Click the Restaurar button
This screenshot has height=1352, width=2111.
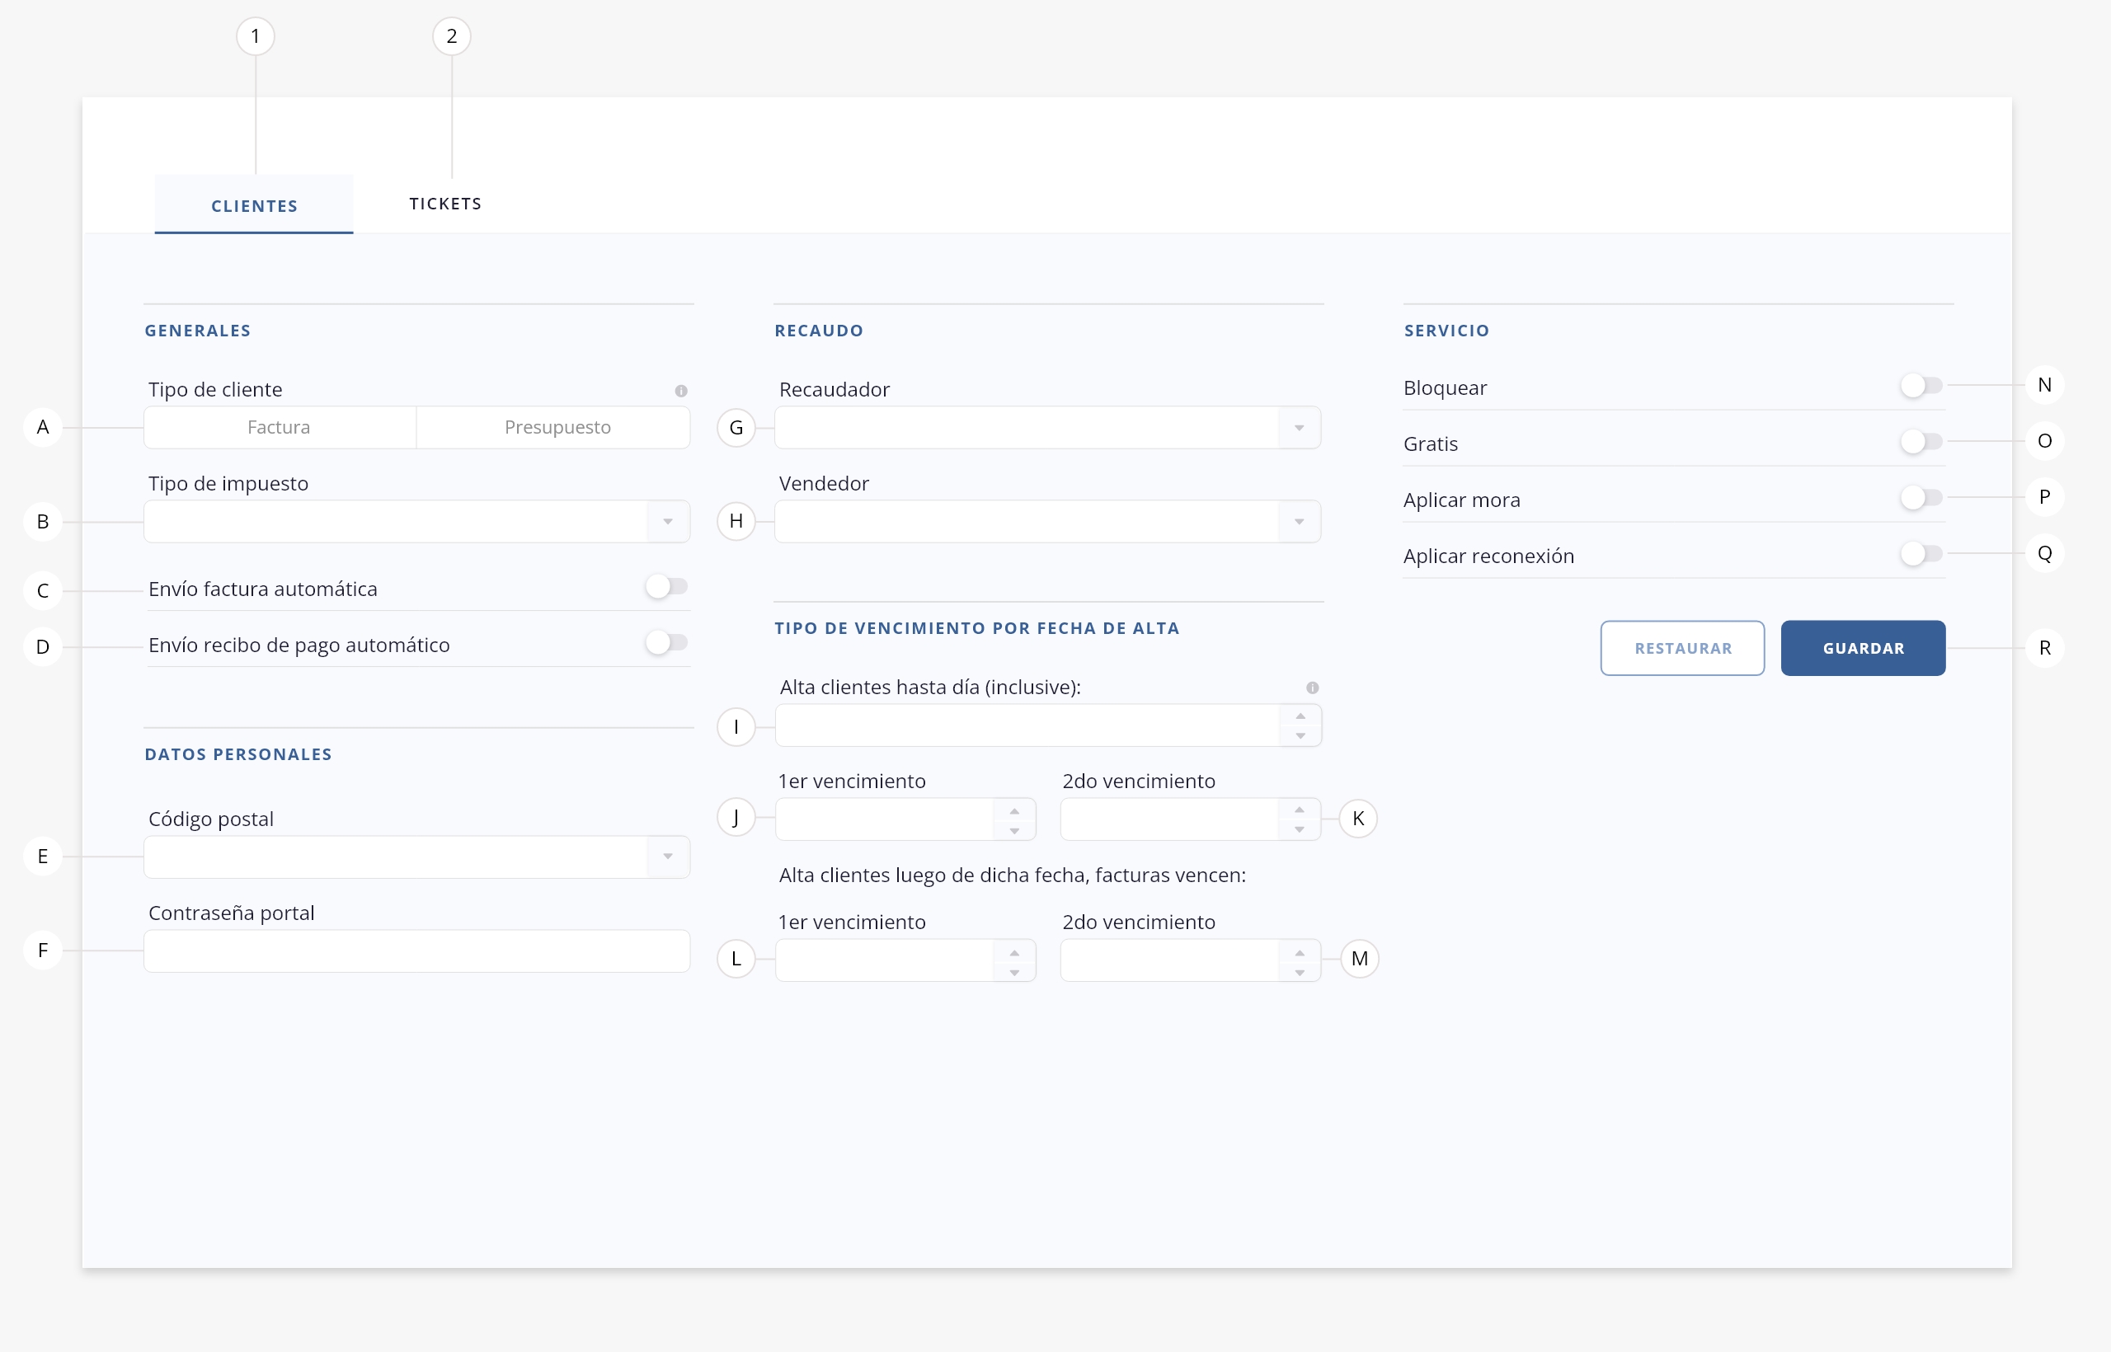(x=1681, y=648)
